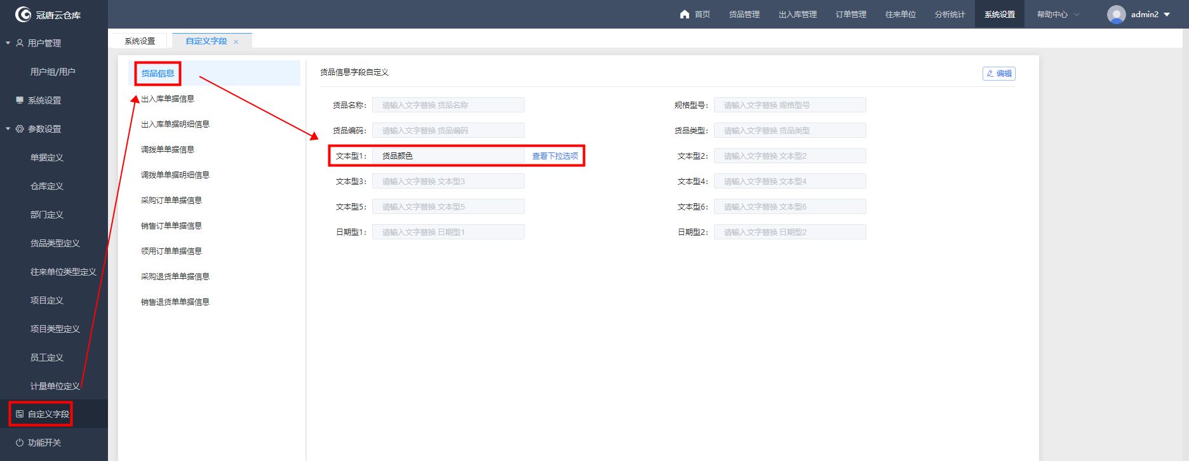Open 单据定义 in the sidebar
1189x461 pixels.
47,157
